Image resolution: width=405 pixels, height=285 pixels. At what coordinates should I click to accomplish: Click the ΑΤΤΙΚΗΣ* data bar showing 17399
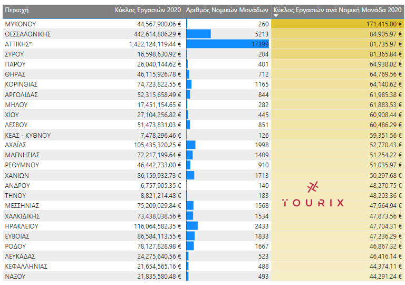point(227,44)
